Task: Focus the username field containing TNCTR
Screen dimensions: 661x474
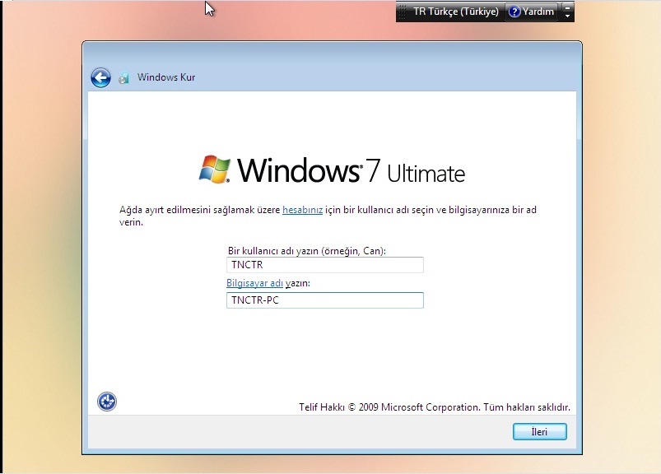Action: pos(324,265)
